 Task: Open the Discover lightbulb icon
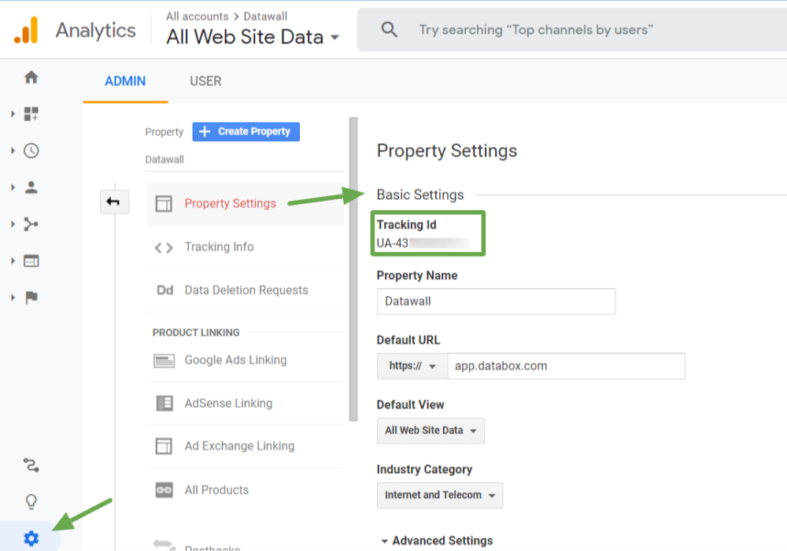tap(31, 501)
